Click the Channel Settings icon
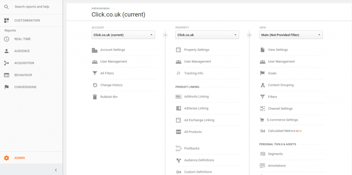 tap(262, 108)
